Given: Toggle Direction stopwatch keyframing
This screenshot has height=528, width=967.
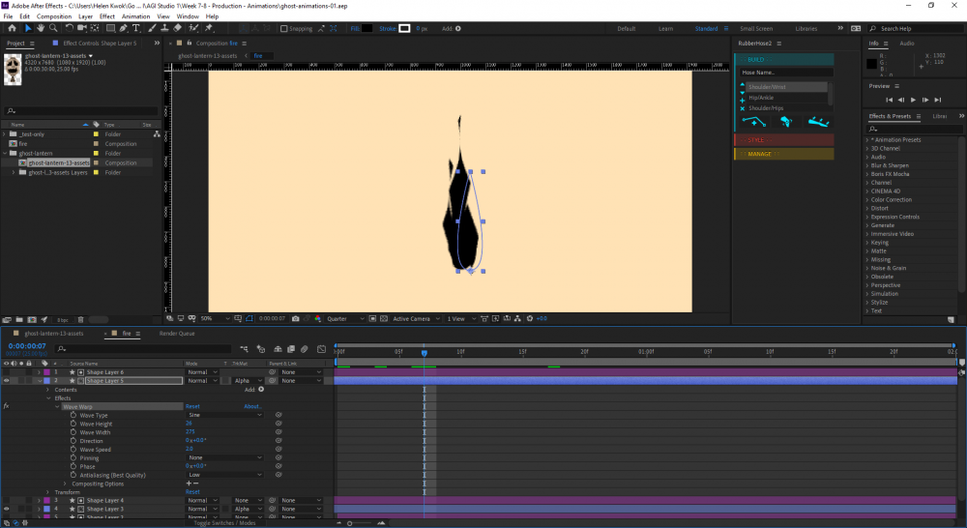Looking at the screenshot, I should pos(73,441).
